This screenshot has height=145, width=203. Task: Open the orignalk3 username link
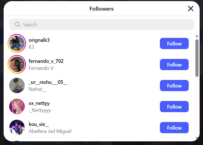tap(39, 40)
